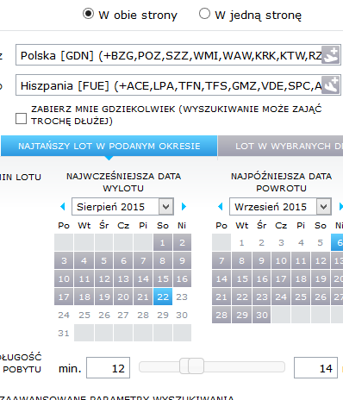Choose 17 in the Wrzesień 2015 calendar

coord(281,278)
